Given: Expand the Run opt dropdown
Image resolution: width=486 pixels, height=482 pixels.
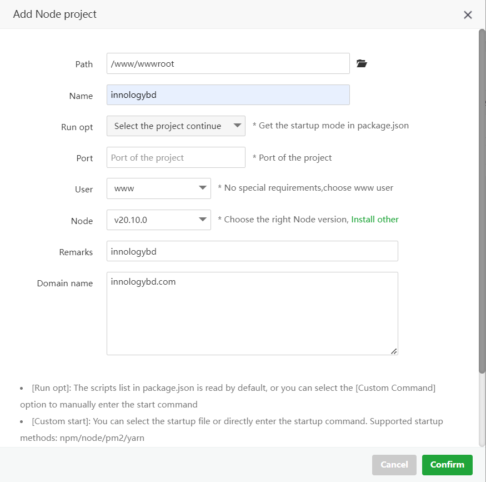Looking at the screenshot, I should click(176, 126).
